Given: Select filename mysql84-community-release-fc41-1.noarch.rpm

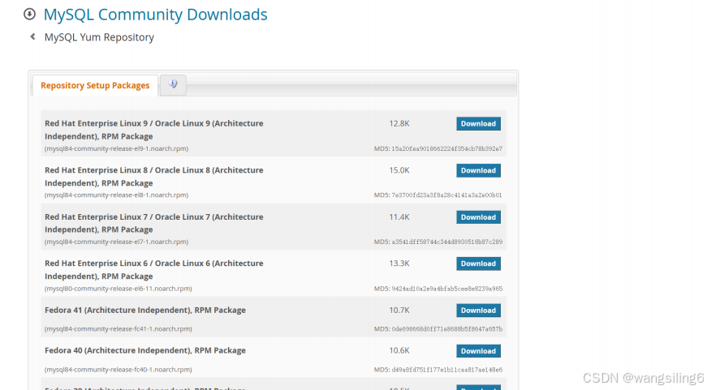Looking at the screenshot, I should click(x=119, y=328).
